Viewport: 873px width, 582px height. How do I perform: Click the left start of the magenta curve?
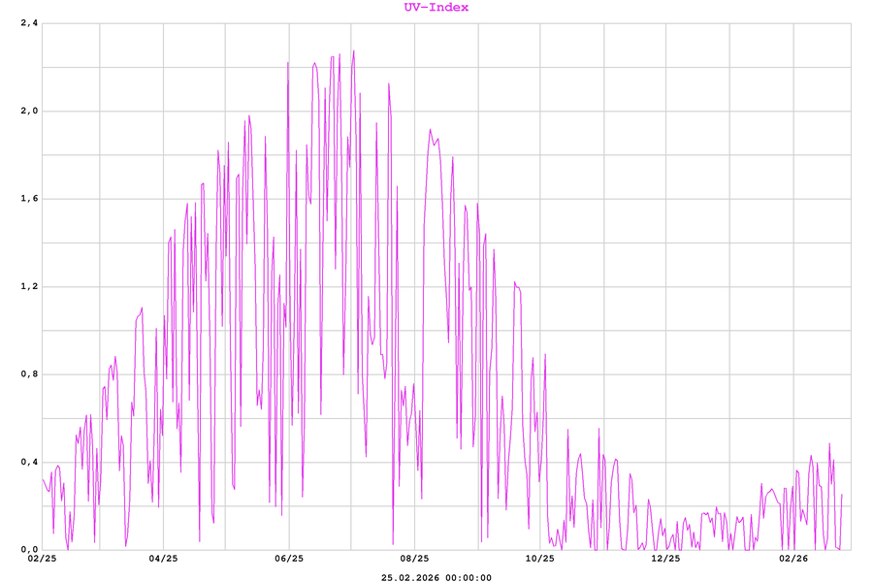(43, 479)
